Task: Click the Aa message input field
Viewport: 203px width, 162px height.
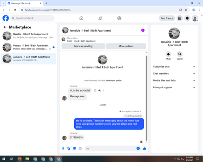Action: pos(110,149)
